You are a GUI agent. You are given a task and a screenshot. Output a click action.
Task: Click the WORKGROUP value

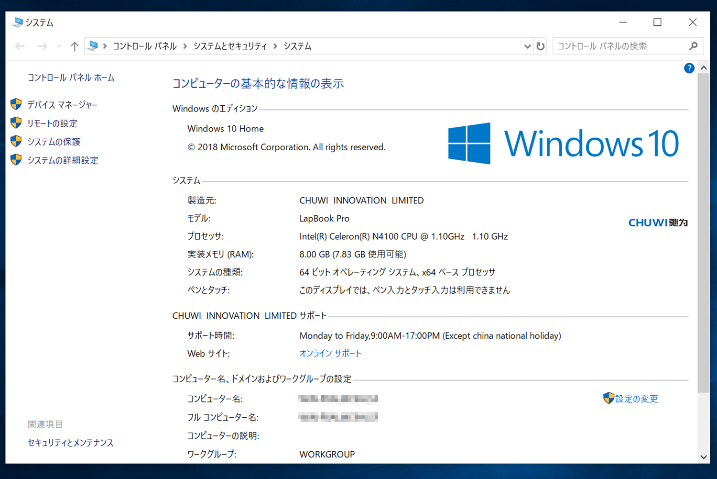tap(327, 454)
